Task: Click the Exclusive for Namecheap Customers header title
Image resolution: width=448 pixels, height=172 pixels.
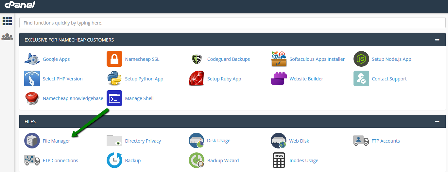Action: coord(69,40)
